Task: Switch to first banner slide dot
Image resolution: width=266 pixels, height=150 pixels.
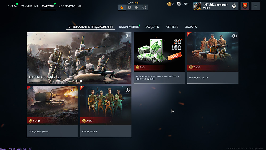Action: [77, 81]
